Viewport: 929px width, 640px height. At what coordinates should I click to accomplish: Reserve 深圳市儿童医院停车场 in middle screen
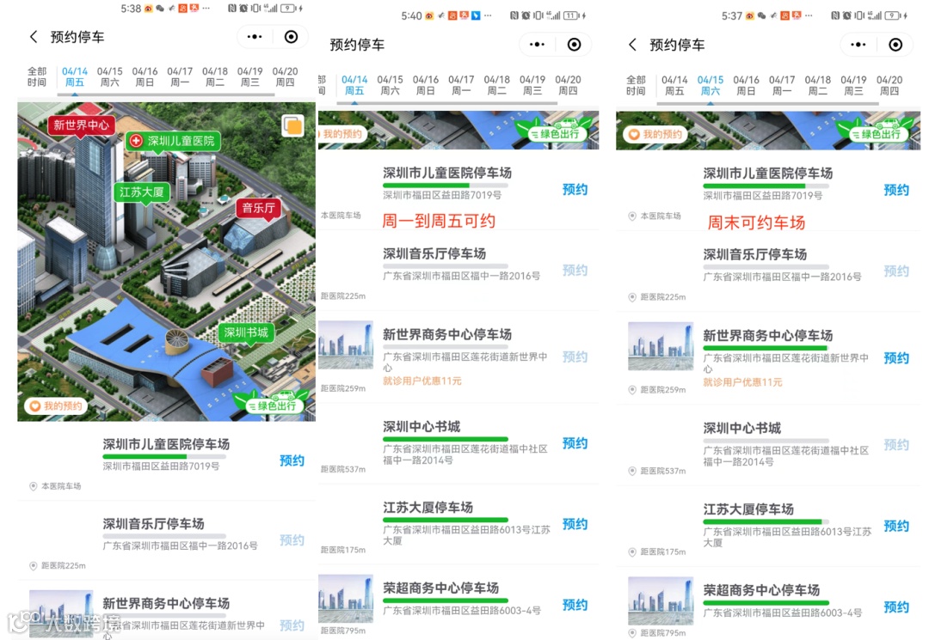coord(575,190)
